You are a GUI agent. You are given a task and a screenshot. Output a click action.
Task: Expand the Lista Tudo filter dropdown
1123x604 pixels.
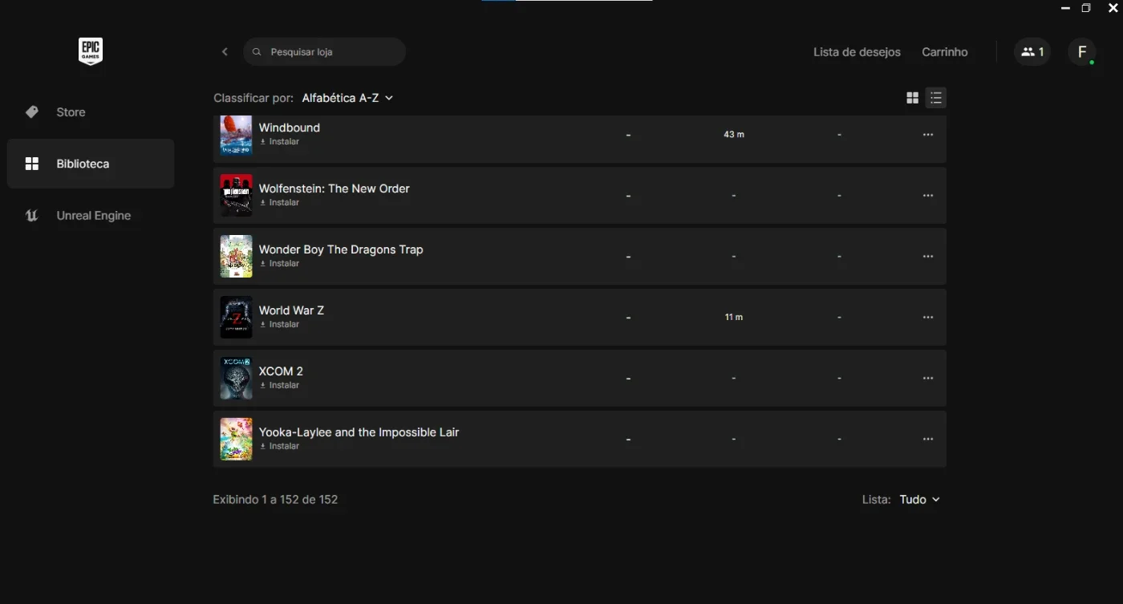coord(919,499)
